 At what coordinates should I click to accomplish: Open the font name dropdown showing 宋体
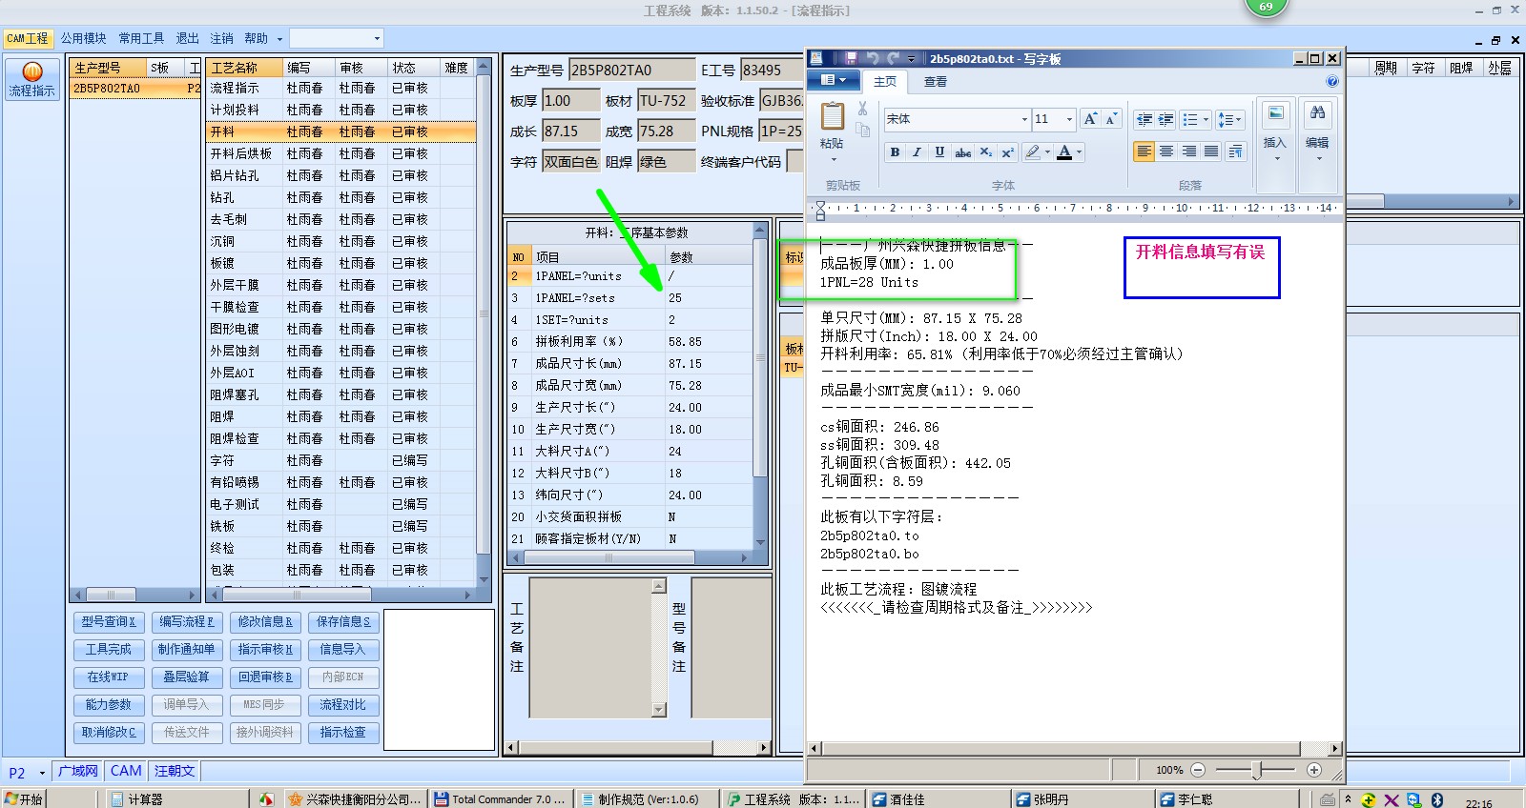tap(1025, 119)
